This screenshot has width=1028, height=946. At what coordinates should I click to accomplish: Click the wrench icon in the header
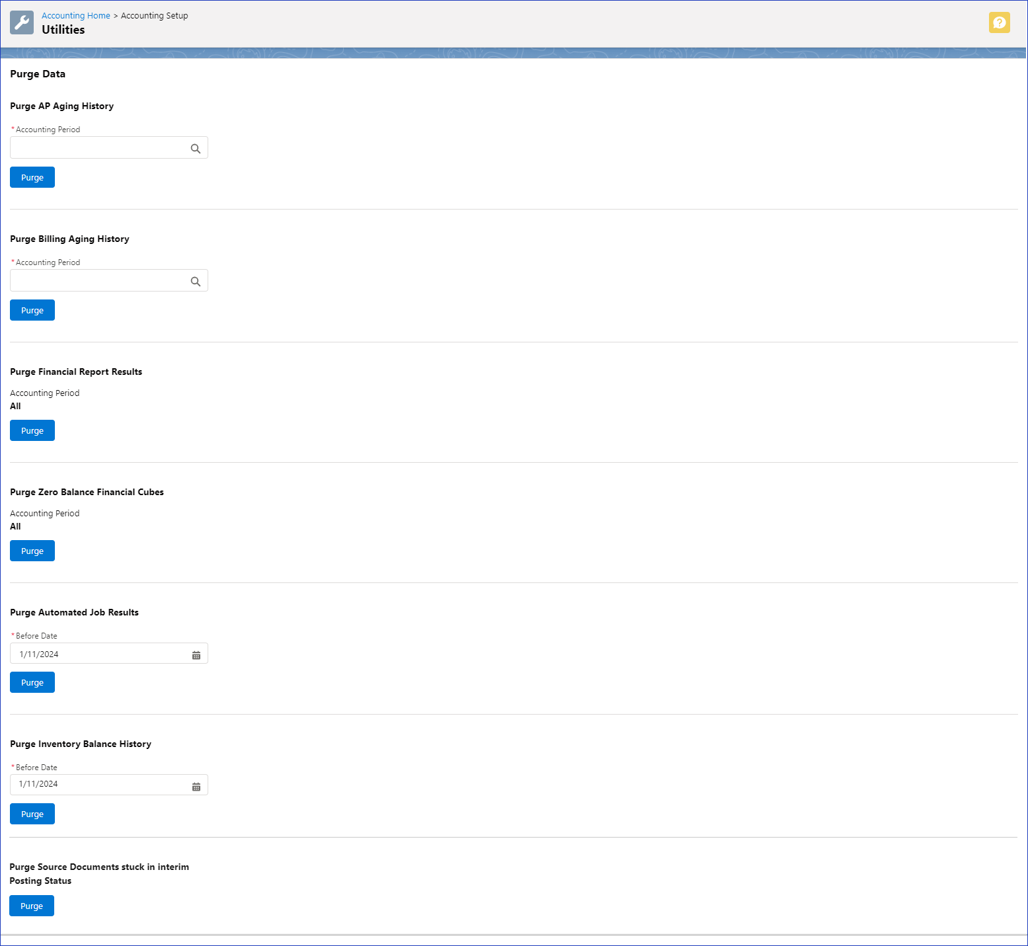click(x=21, y=22)
